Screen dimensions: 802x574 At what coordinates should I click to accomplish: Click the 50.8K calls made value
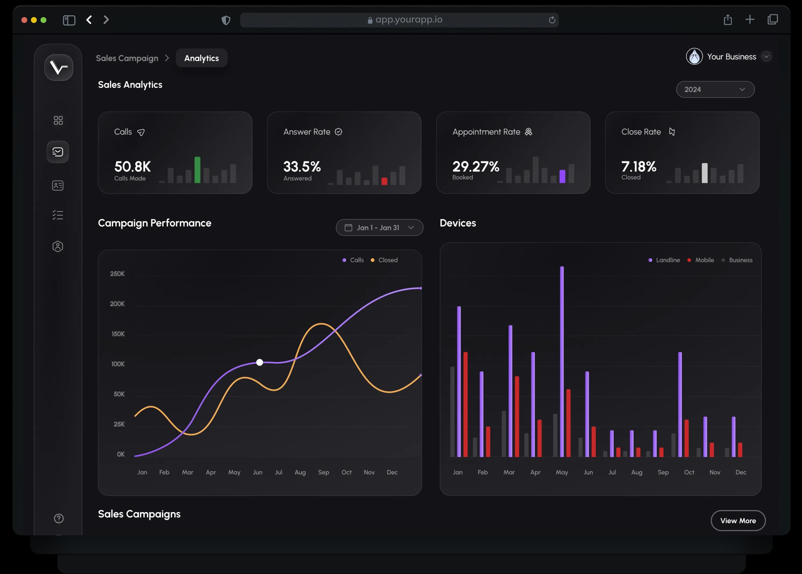tap(132, 167)
